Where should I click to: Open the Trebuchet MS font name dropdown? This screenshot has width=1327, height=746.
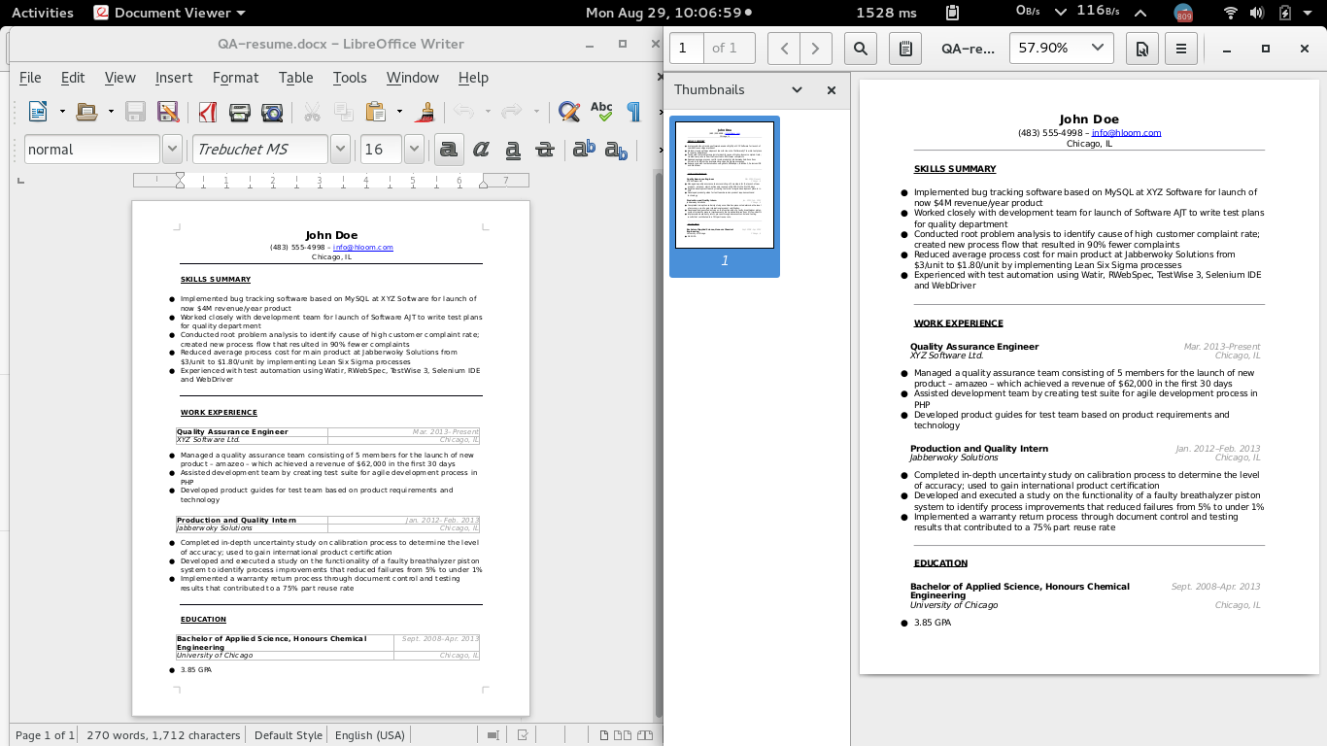click(x=339, y=149)
